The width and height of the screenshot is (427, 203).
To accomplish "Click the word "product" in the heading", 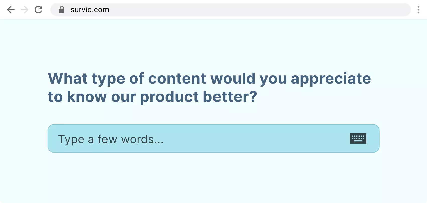I will [x=169, y=97].
